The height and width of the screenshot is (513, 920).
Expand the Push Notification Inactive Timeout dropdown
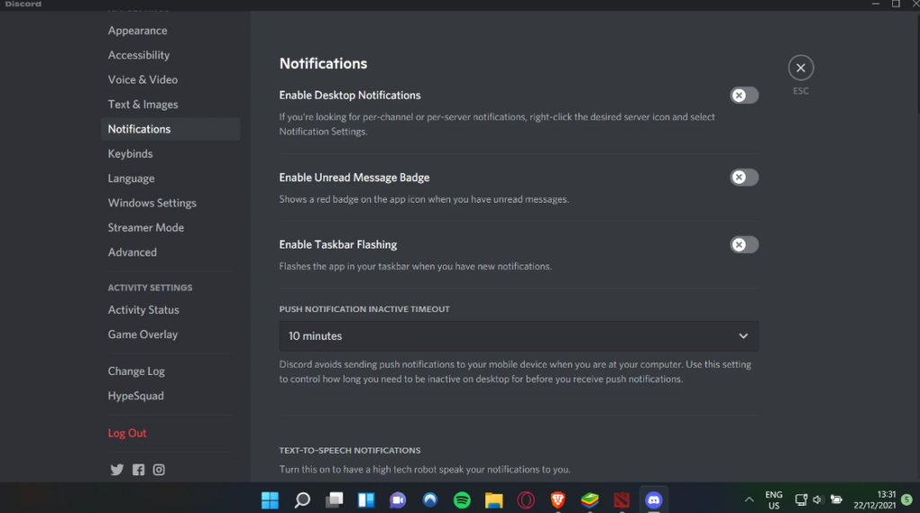click(x=518, y=336)
